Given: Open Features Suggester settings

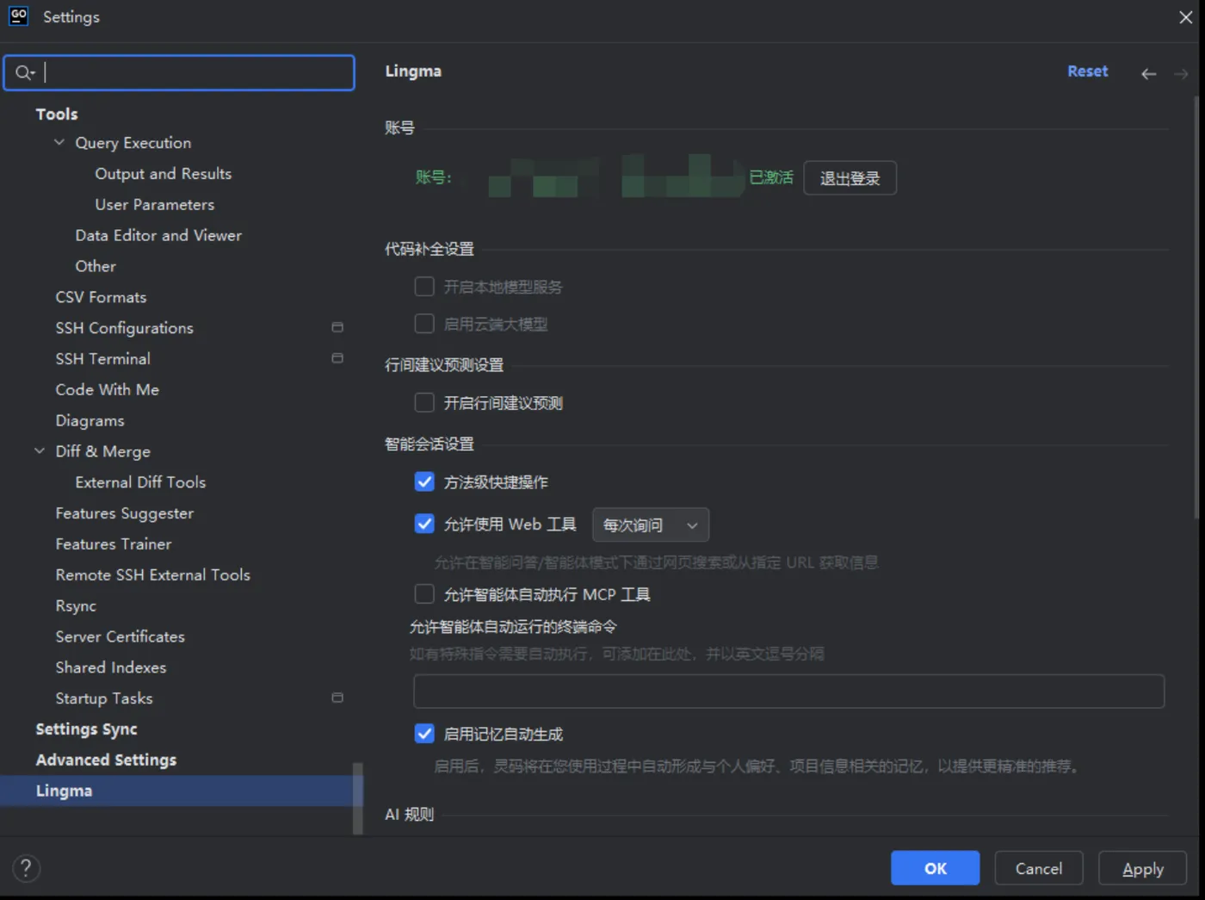Looking at the screenshot, I should 124,513.
